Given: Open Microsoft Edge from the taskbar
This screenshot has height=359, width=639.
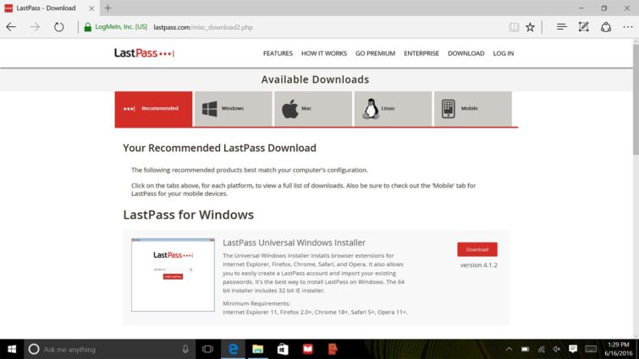Looking at the screenshot, I should pyautogui.click(x=233, y=349).
